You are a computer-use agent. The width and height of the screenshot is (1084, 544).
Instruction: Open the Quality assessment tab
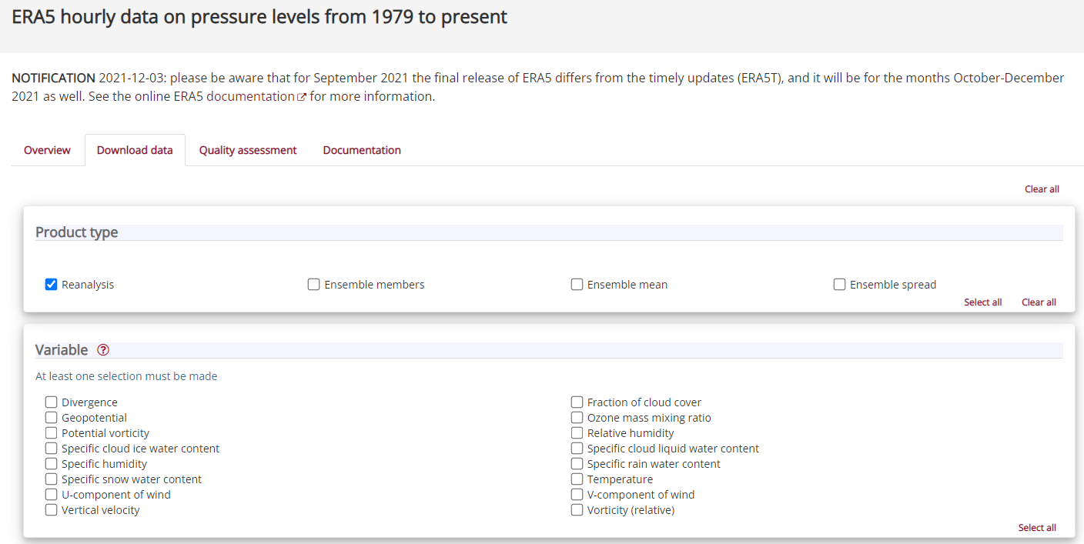click(x=248, y=150)
